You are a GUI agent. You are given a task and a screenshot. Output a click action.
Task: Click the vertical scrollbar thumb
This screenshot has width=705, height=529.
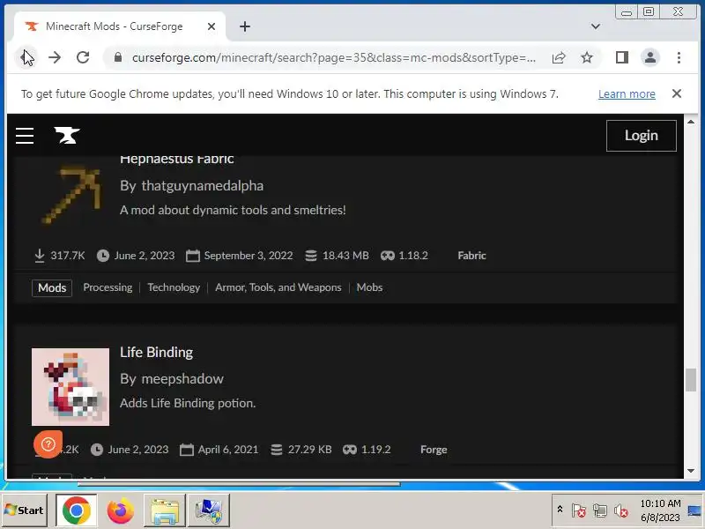pos(691,380)
